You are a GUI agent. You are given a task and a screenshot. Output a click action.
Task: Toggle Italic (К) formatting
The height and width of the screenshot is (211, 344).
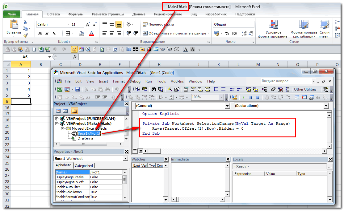(47, 33)
